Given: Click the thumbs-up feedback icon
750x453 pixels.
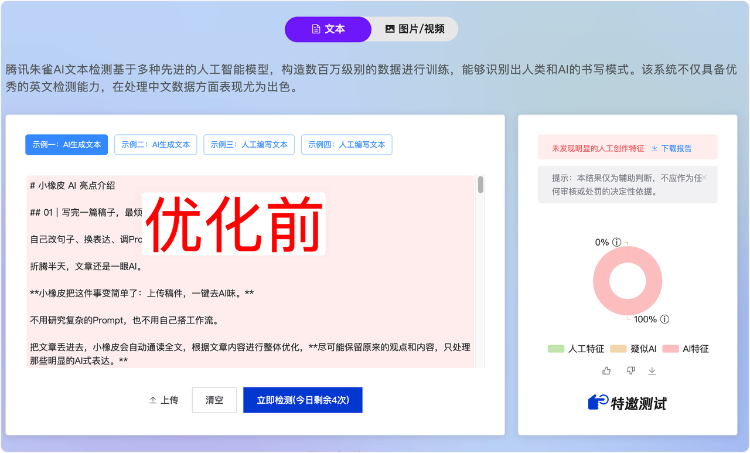Looking at the screenshot, I should coord(606,370).
